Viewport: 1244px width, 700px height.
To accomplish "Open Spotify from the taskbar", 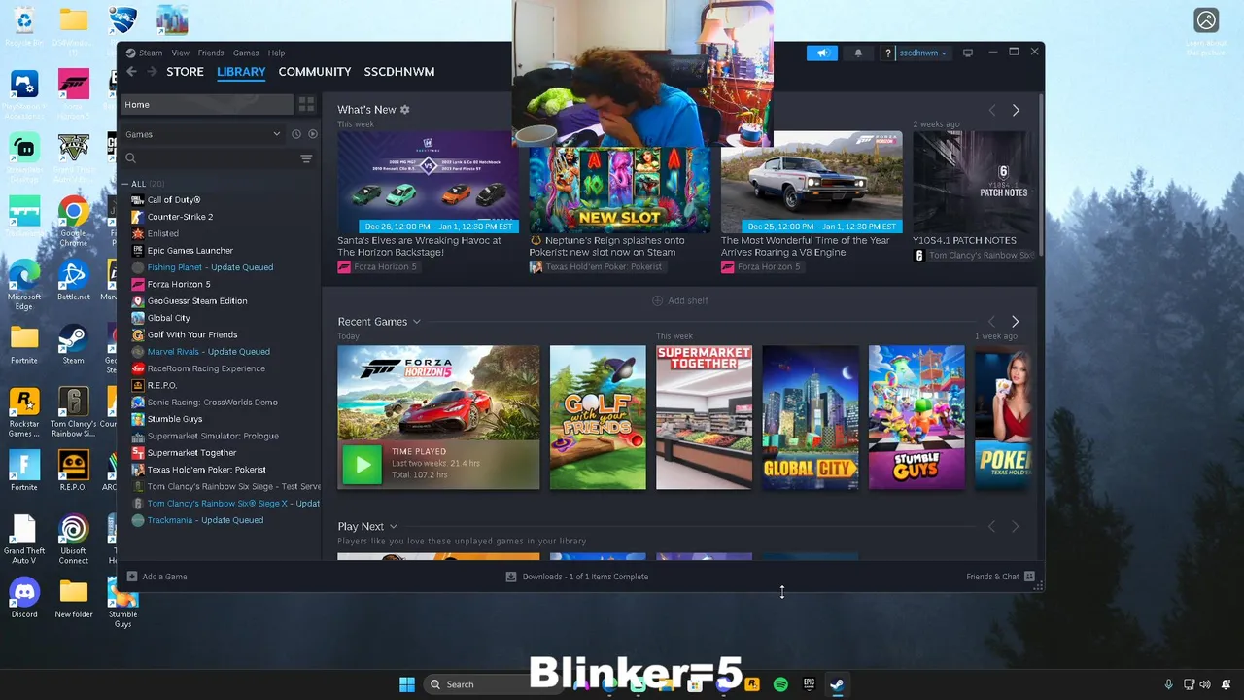I will pos(780,684).
